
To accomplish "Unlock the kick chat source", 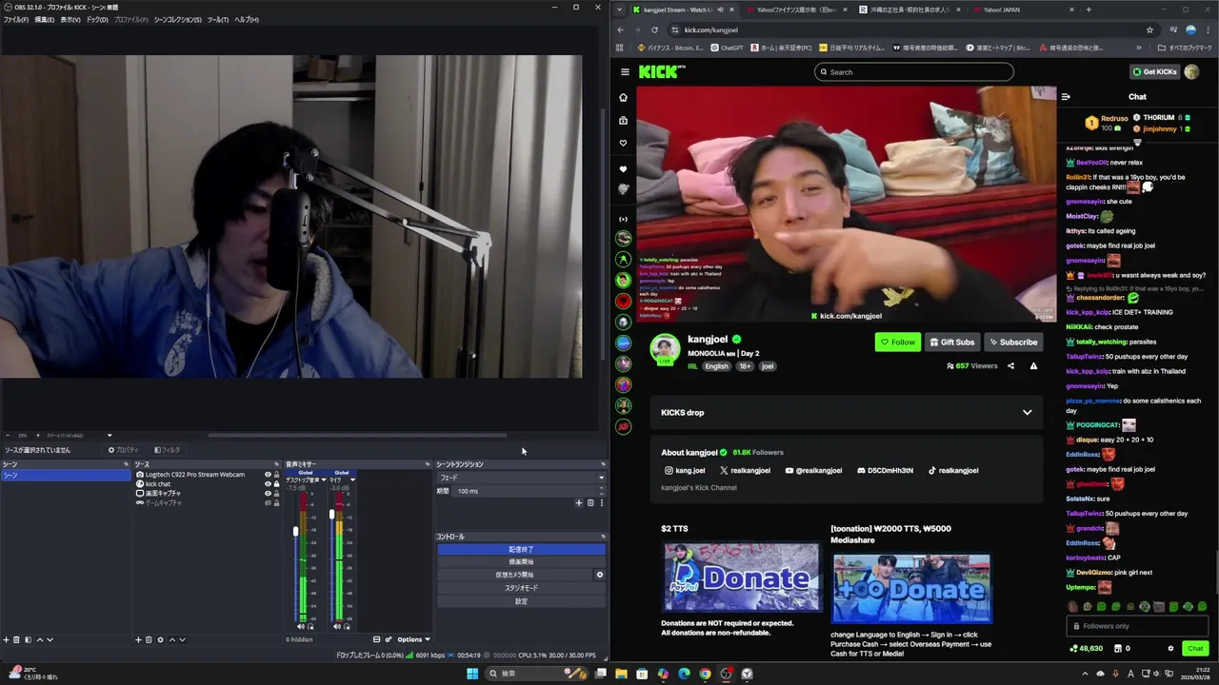I will click(x=277, y=483).
